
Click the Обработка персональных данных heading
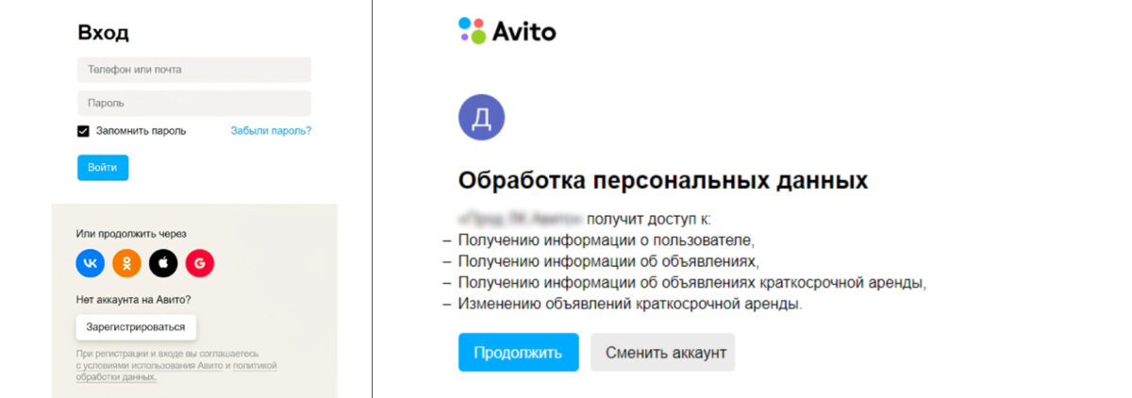(663, 180)
